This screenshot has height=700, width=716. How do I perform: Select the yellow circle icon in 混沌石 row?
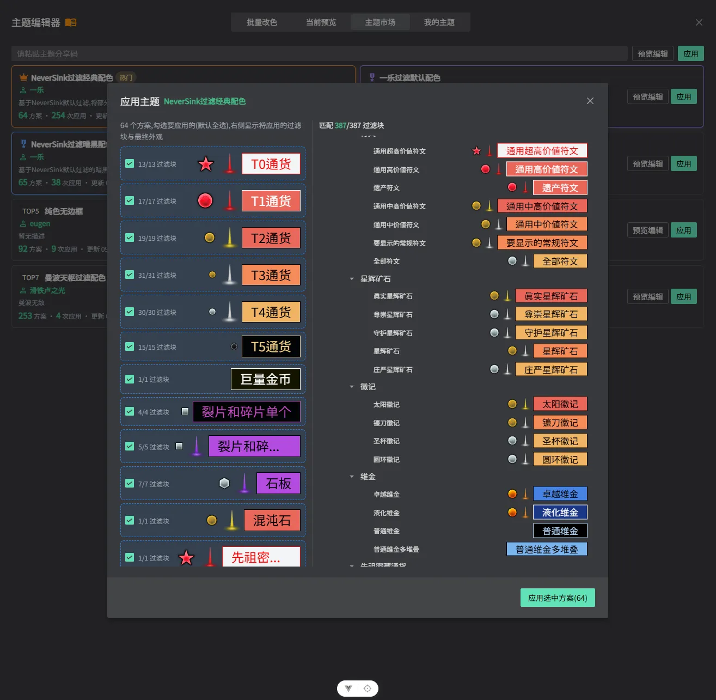(212, 520)
